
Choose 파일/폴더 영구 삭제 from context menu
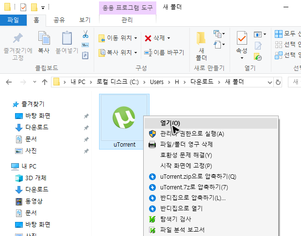point(211,144)
